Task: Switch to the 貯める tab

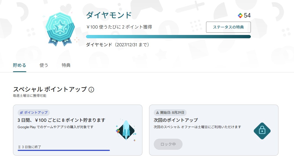Action: tap(20, 65)
